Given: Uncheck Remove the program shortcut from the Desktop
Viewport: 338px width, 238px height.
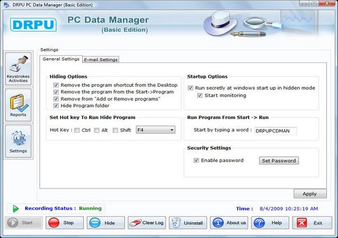Looking at the screenshot, I should coord(56,85).
